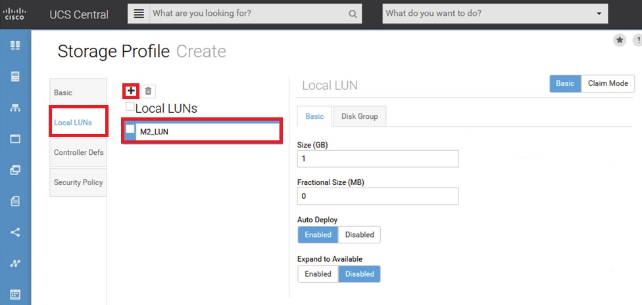Delete selected LUN with trash icon
642x305 pixels.
pyautogui.click(x=148, y=91)
